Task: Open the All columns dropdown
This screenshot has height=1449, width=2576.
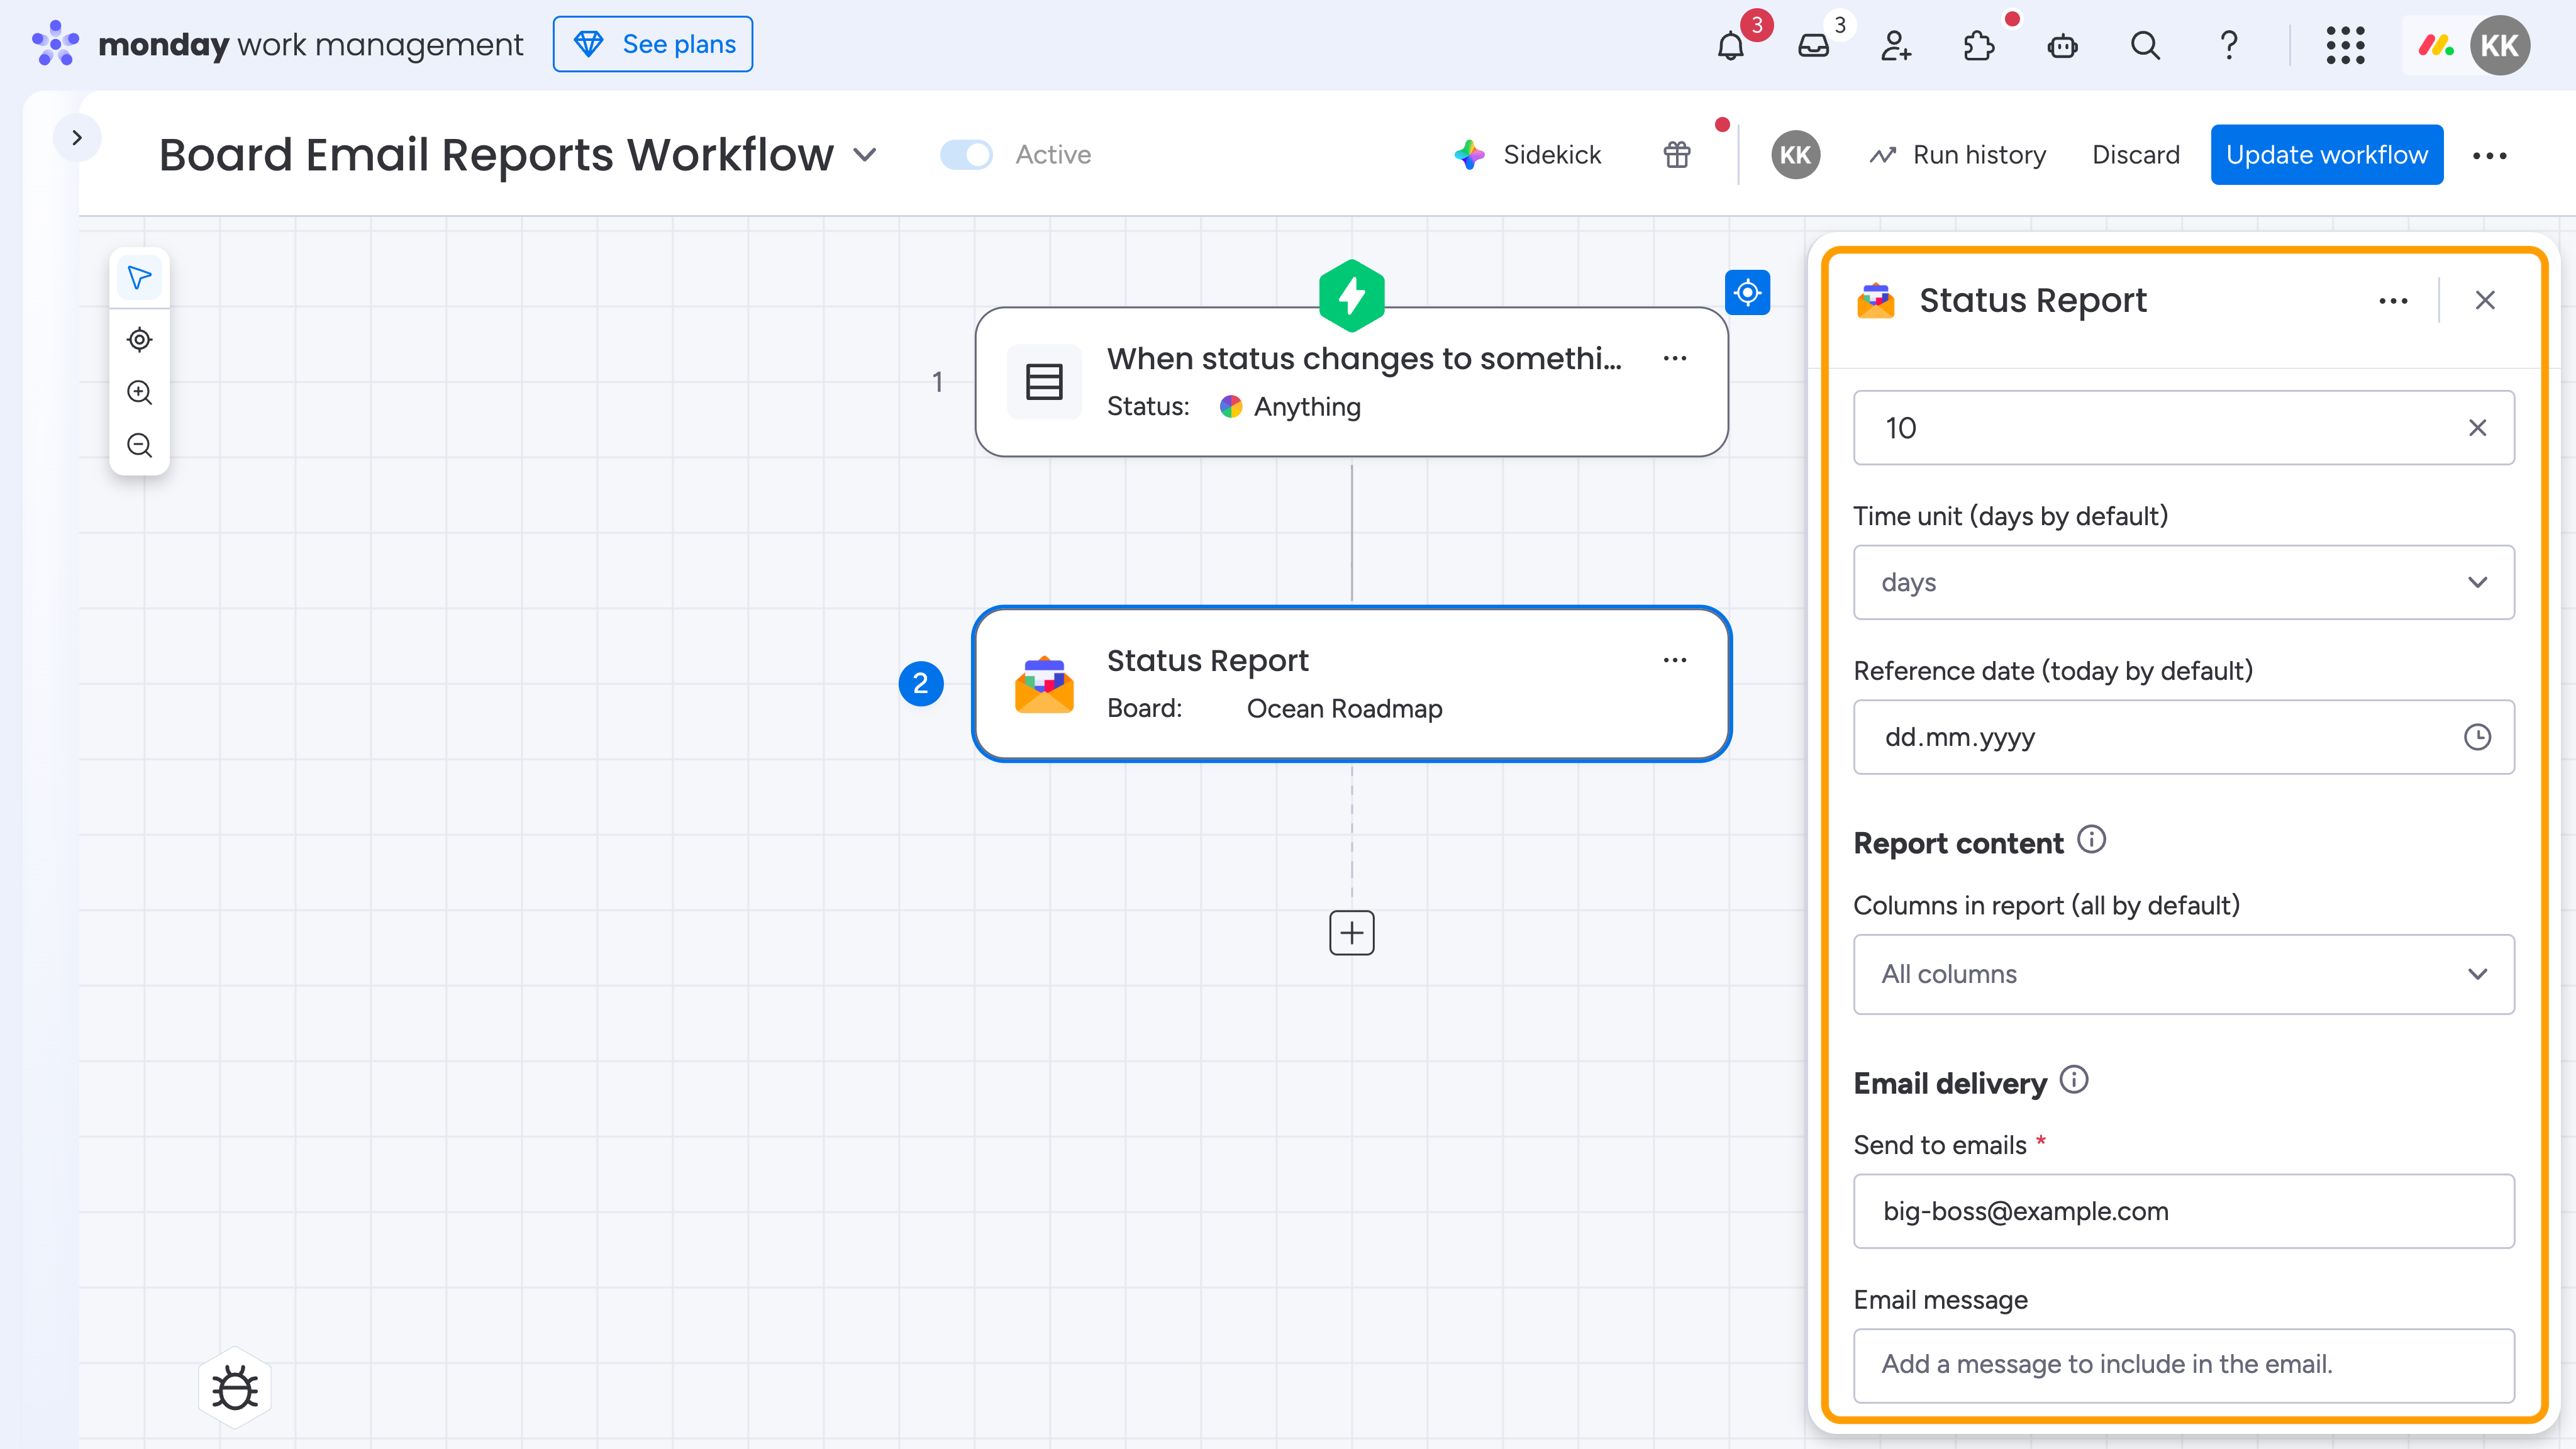Action: point(2183,974)
